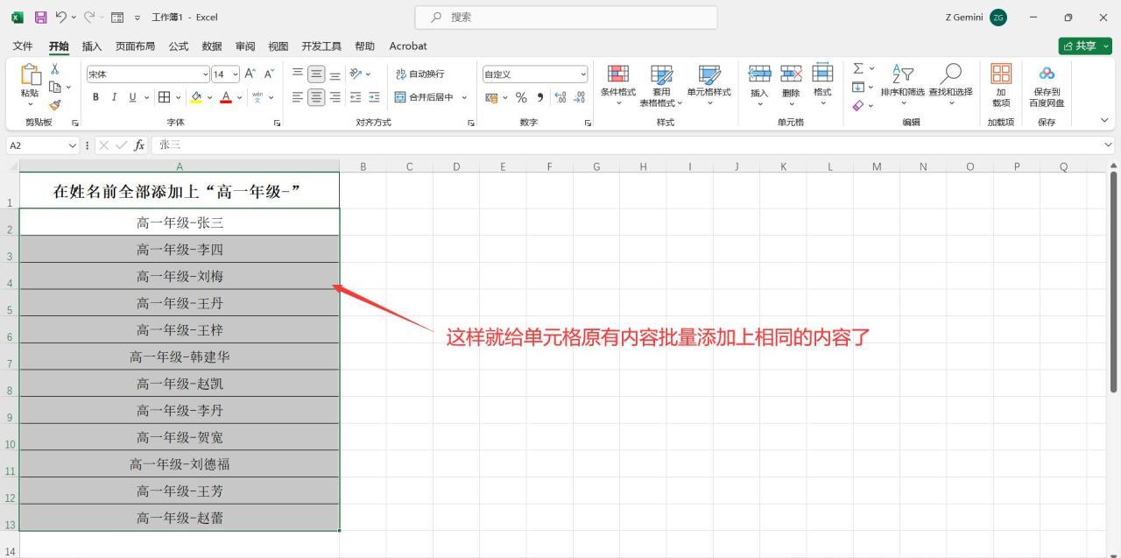The image size is (1121, 558).
Task: Increase font size with the larger A
Action: tap(250, 74)
